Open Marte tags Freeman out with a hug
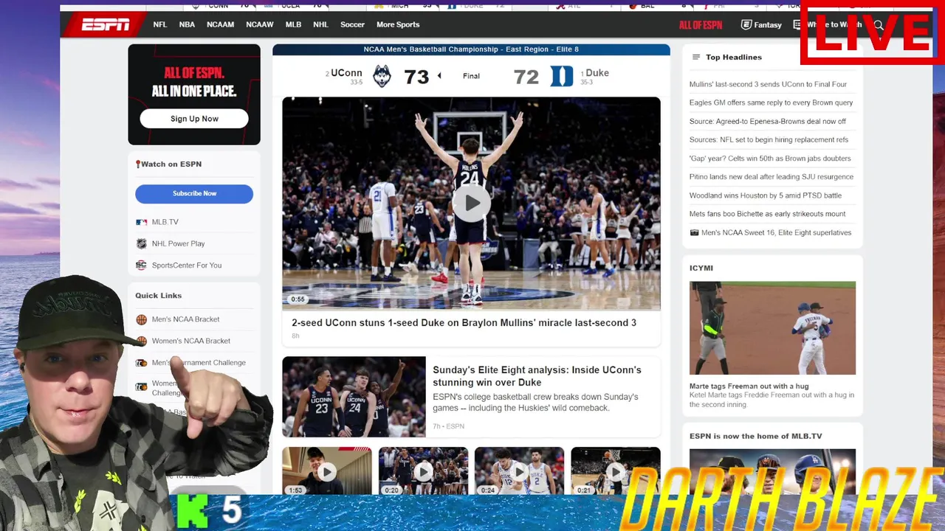The width and height of the screenshot is (945, 531). [x=749, y=386]
